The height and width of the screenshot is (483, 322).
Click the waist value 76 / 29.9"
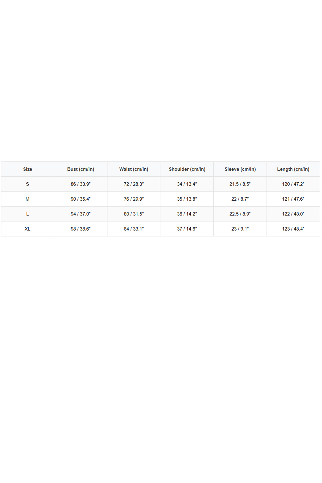pyautogui.click(x=134, y=199)
